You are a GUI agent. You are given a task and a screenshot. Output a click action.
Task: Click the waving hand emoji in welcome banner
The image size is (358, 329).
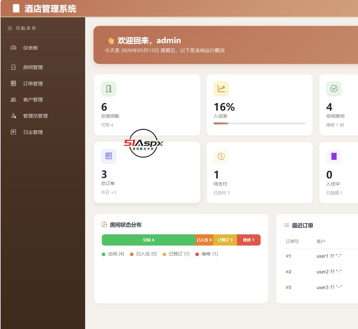pos(110,41)
